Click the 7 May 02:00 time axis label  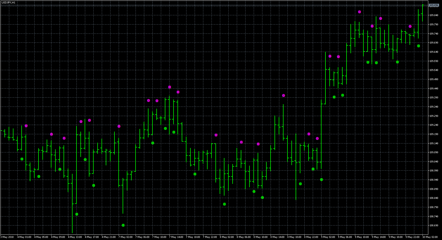point(126,237)
